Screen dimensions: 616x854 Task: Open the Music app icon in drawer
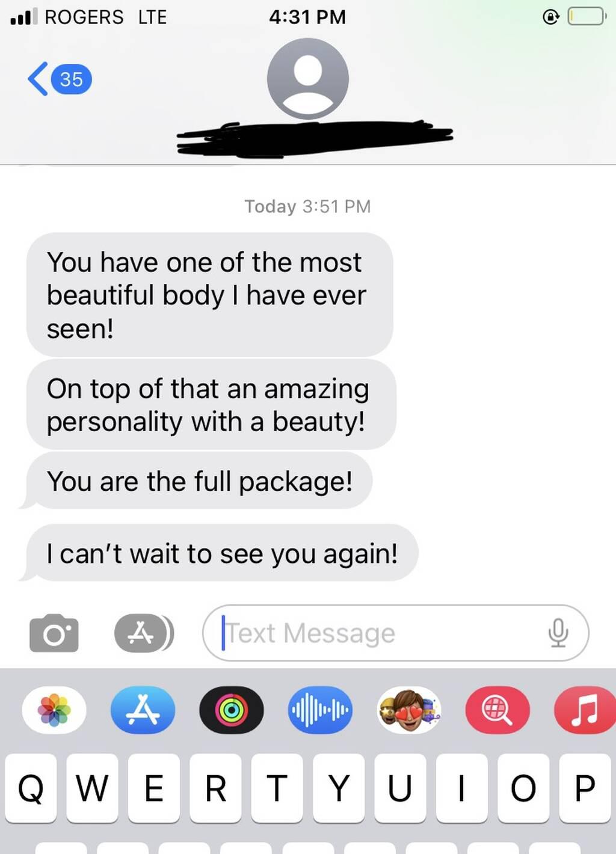pos(585,710)
